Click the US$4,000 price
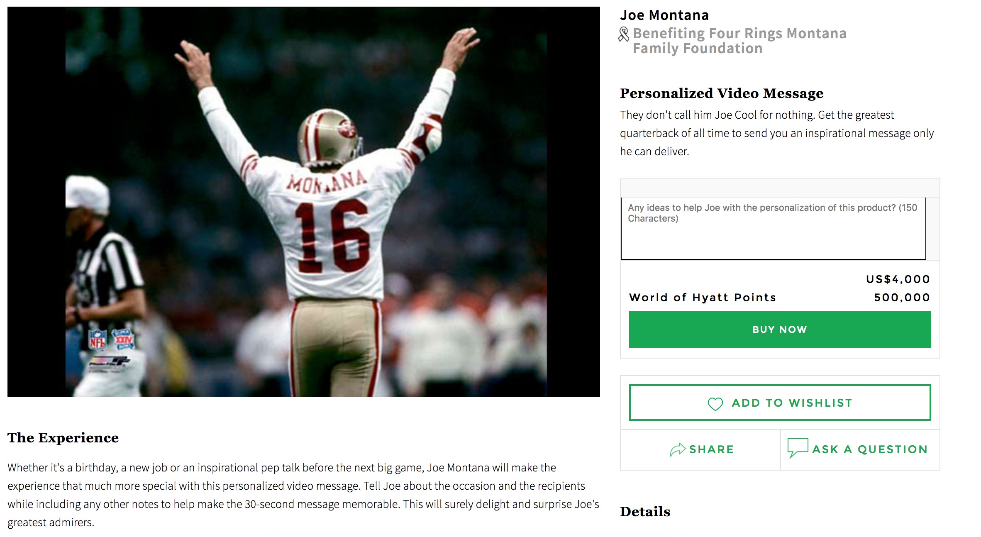The image size is (981, 537). pos(898,279)
